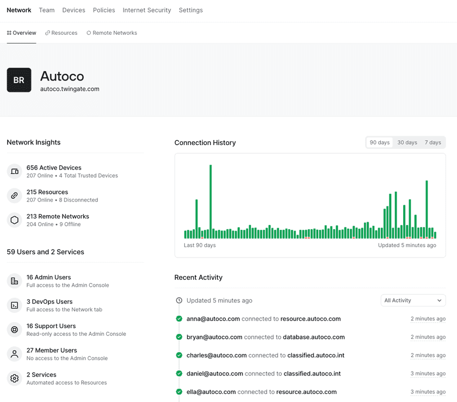Click green check icon for ella@autoco.com
Image resolution: width=457 pixels, height=402 pixels.
click(179, 392)
